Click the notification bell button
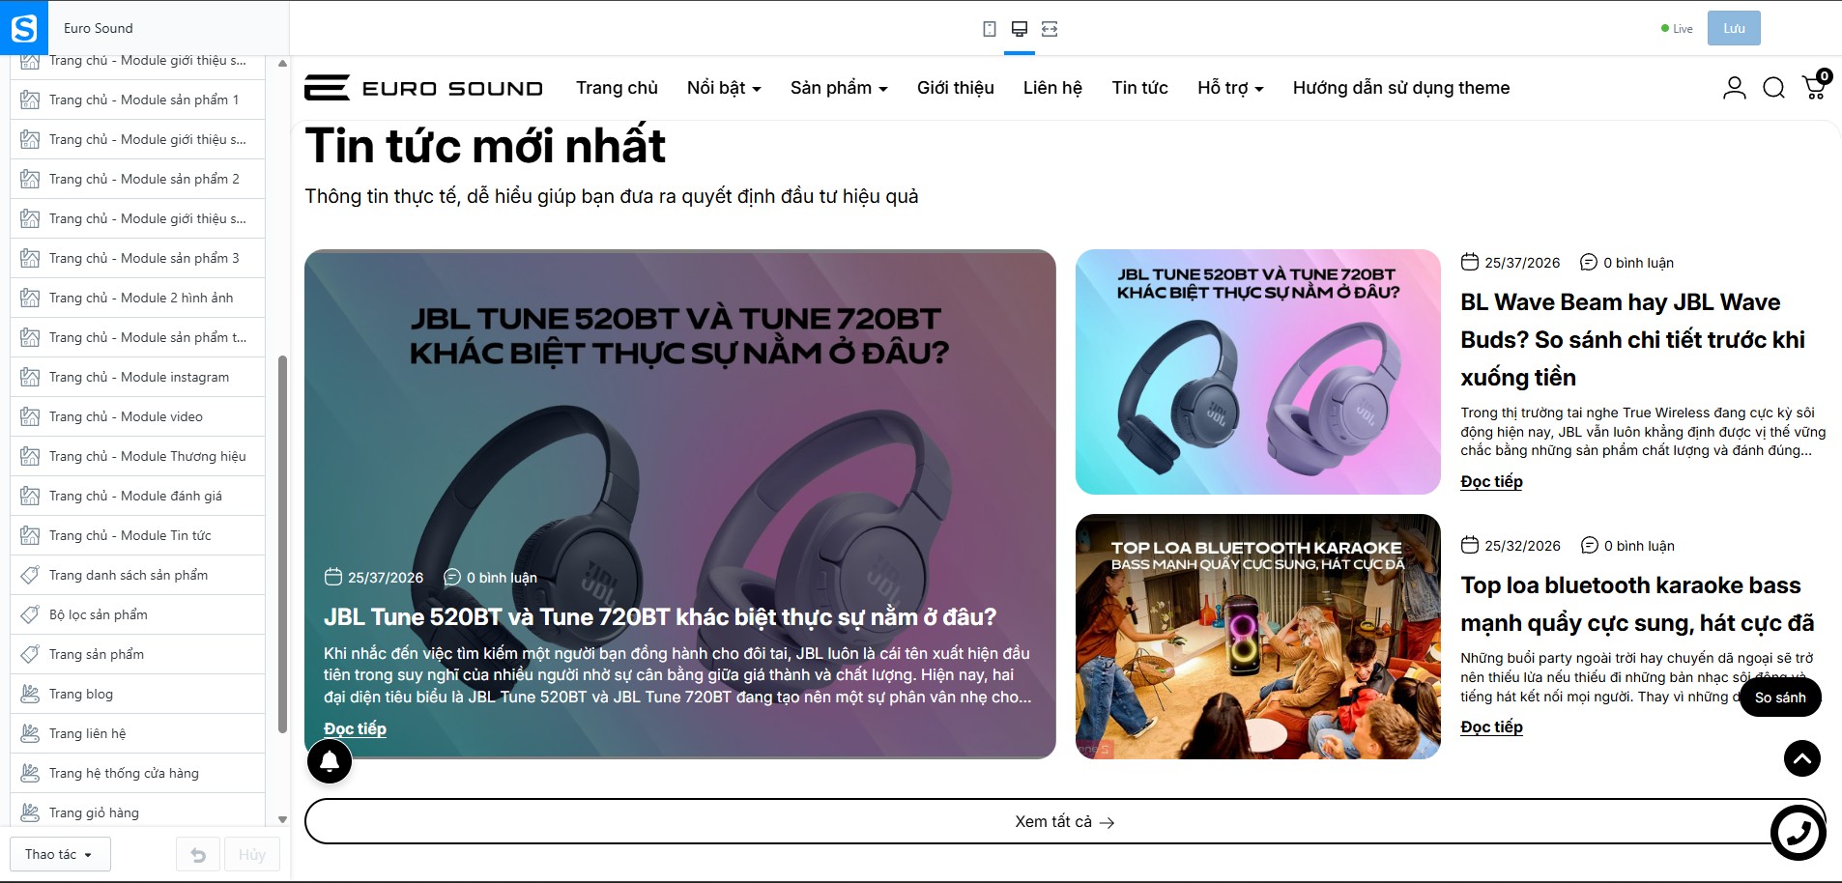 330,761
